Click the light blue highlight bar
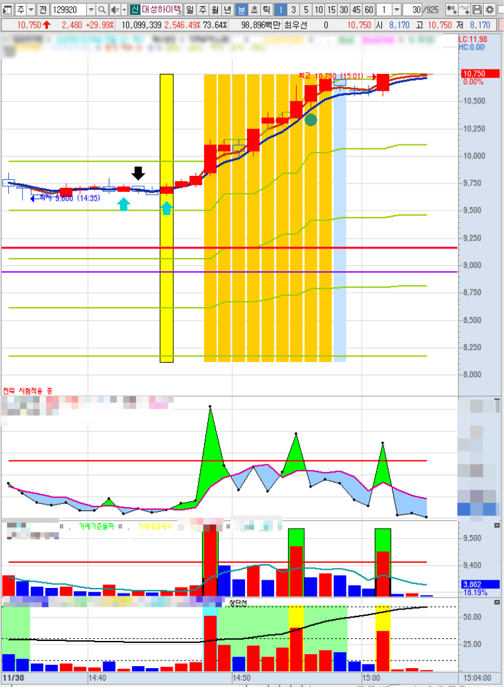 [340, 219]
